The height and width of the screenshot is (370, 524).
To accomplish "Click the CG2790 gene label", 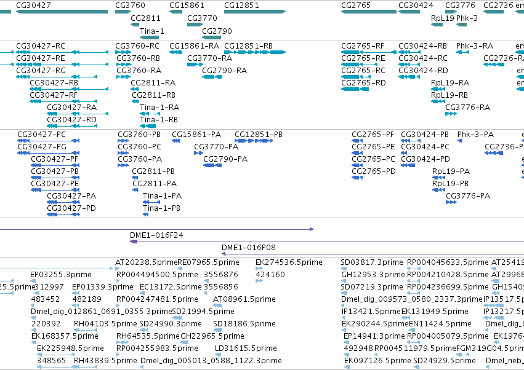I will click(217, 31).
